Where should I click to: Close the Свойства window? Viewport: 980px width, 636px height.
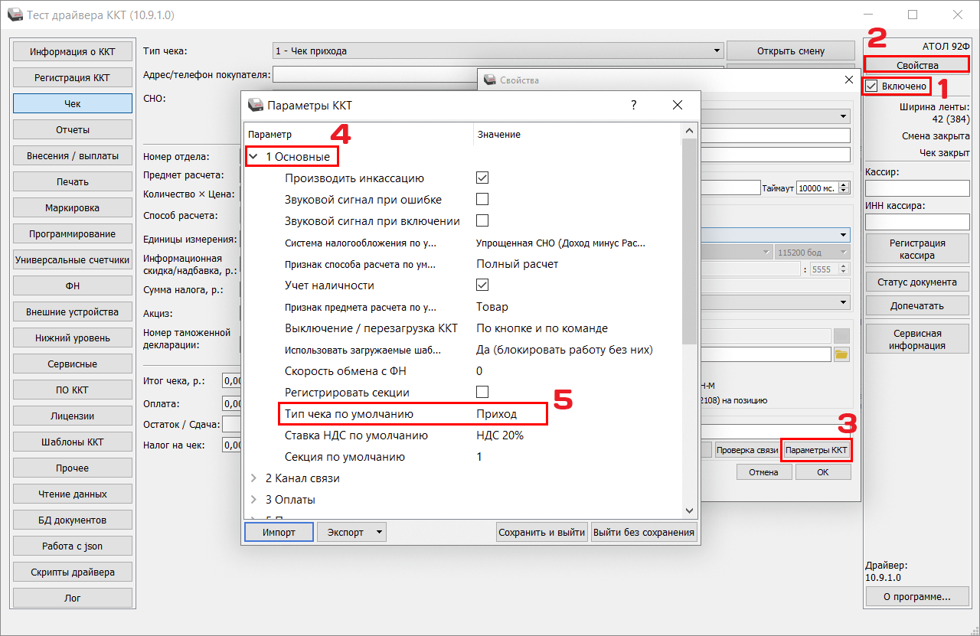tap(848, 80)
